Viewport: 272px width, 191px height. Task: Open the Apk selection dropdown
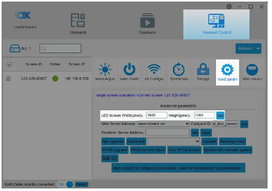174,141
